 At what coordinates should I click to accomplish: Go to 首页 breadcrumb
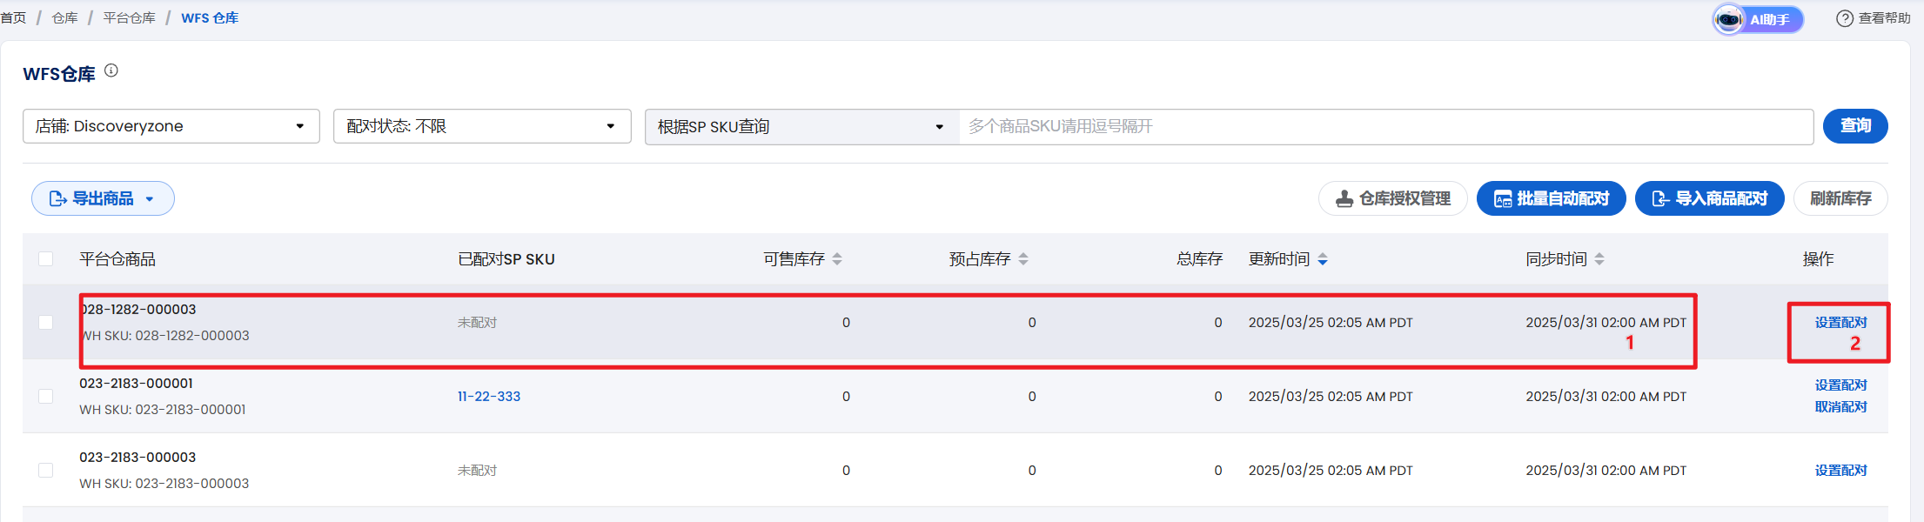(13, 18)
